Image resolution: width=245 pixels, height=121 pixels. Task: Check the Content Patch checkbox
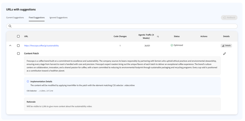(18, 54)
